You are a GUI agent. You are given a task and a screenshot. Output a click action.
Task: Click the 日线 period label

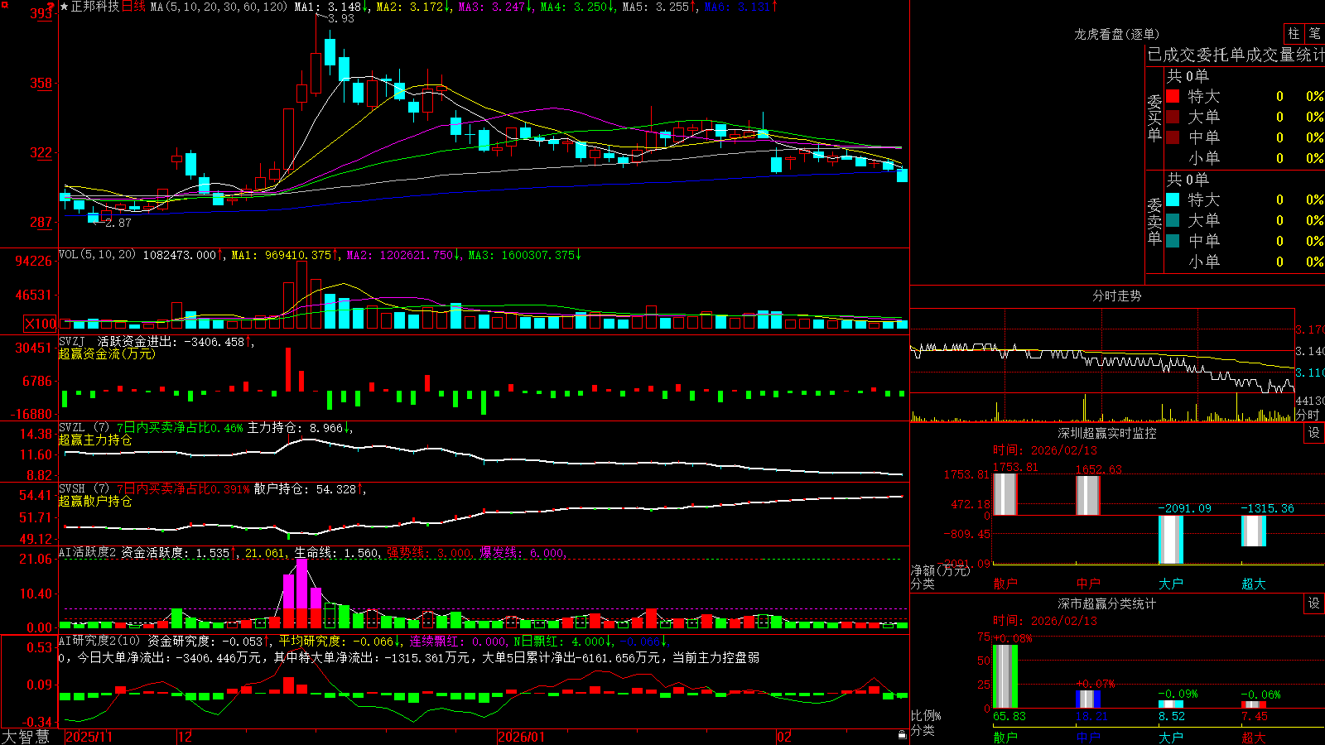tap(134, 7)
